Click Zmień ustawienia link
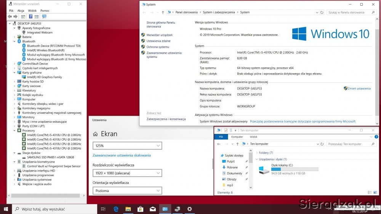381x214 pixels. click(x=359, y=89)
